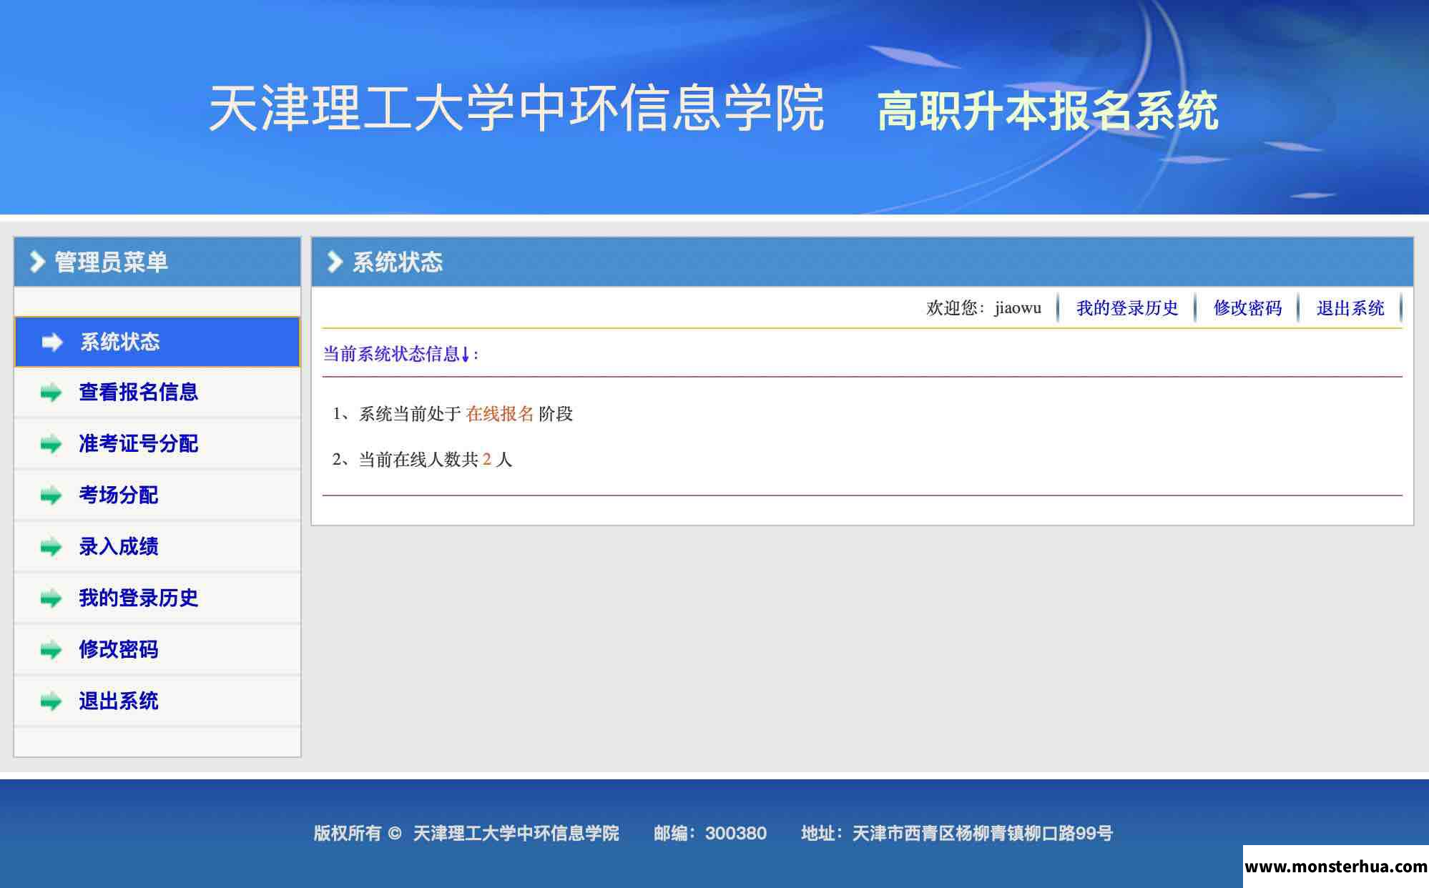Click the chevron icon in 系统状态 panel header

tap(335, 262)
